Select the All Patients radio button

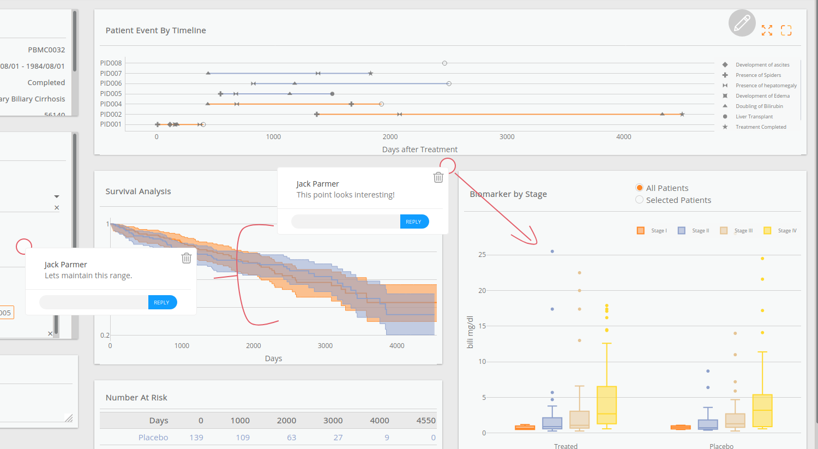tap(639, 188)
